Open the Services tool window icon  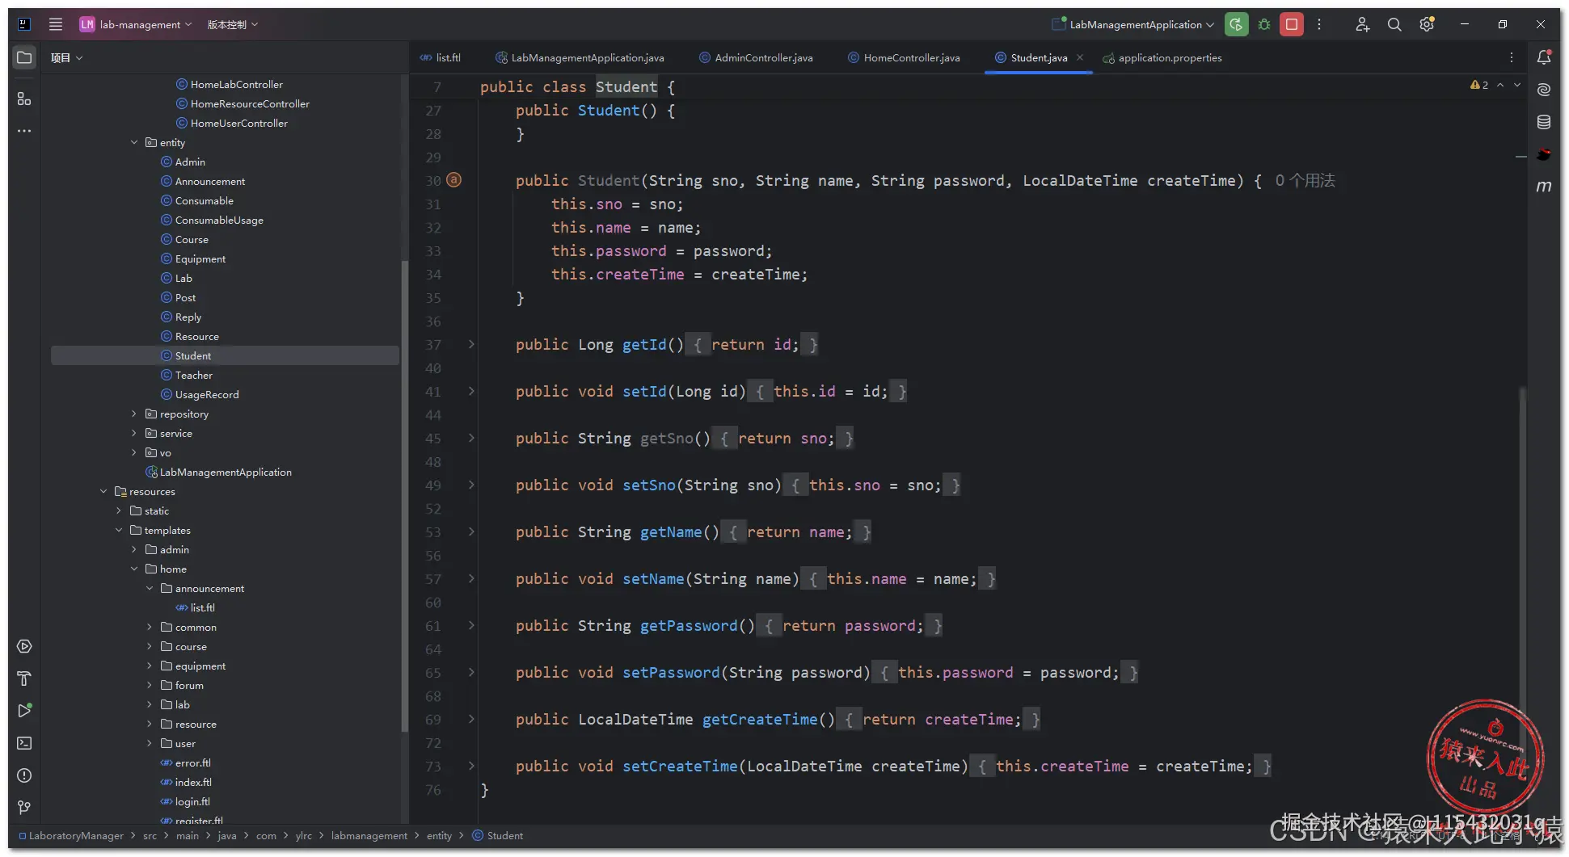pos(24,646)
